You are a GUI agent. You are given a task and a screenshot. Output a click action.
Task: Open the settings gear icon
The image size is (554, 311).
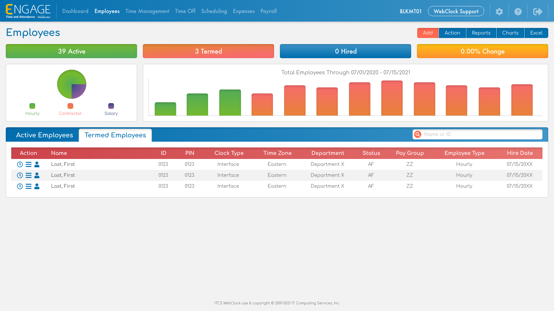(x=499, y=12)
